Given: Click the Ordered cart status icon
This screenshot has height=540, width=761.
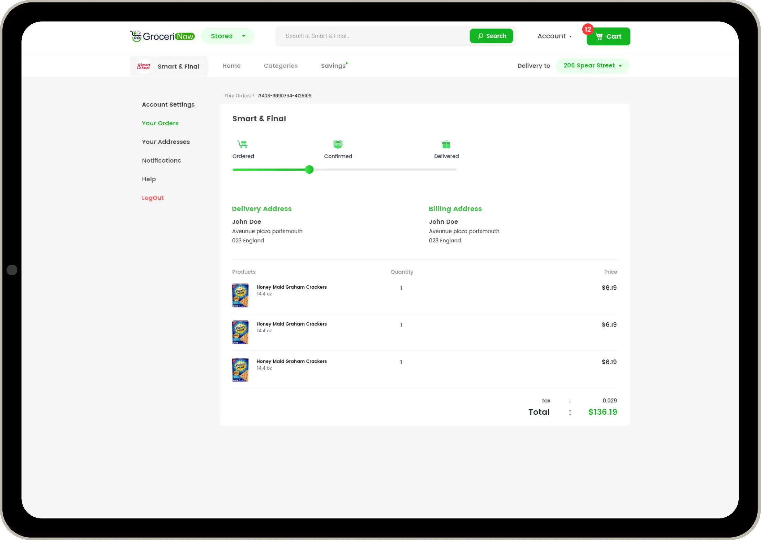Looking at the screenshot, I should click(242, 144).
